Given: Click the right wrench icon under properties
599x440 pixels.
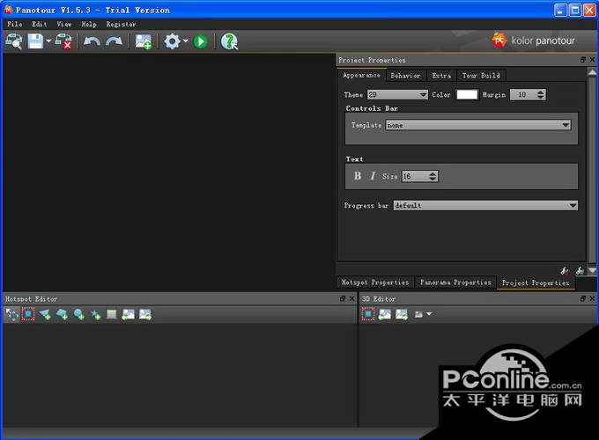Looking at the screenshot, I should [x=580, y=270].
